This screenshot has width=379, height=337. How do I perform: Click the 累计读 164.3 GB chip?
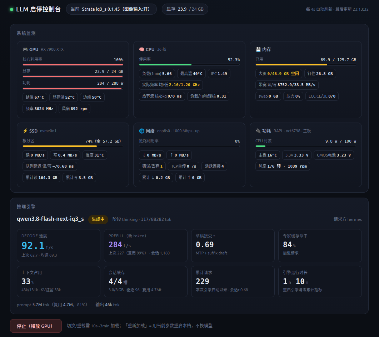click(x=41, y=178)
